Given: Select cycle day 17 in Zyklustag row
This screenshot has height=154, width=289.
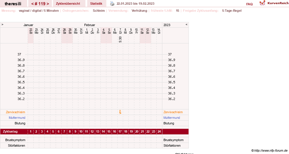Looking at the screenshot, I should [120, 131].
